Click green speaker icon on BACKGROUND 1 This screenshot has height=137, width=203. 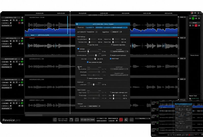click(x=22, y=62)
